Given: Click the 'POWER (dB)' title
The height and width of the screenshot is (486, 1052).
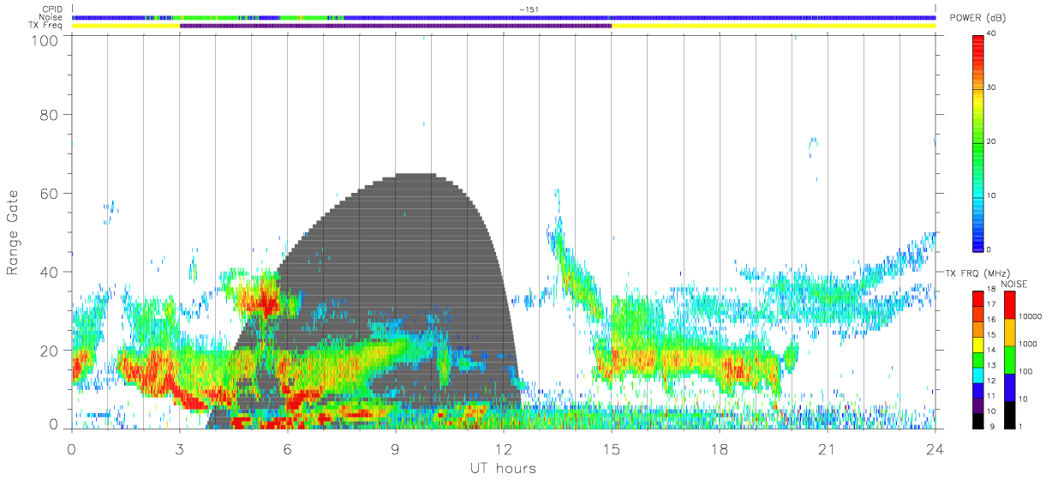Looking at the screenshot, I should click(x=978, y=18).
